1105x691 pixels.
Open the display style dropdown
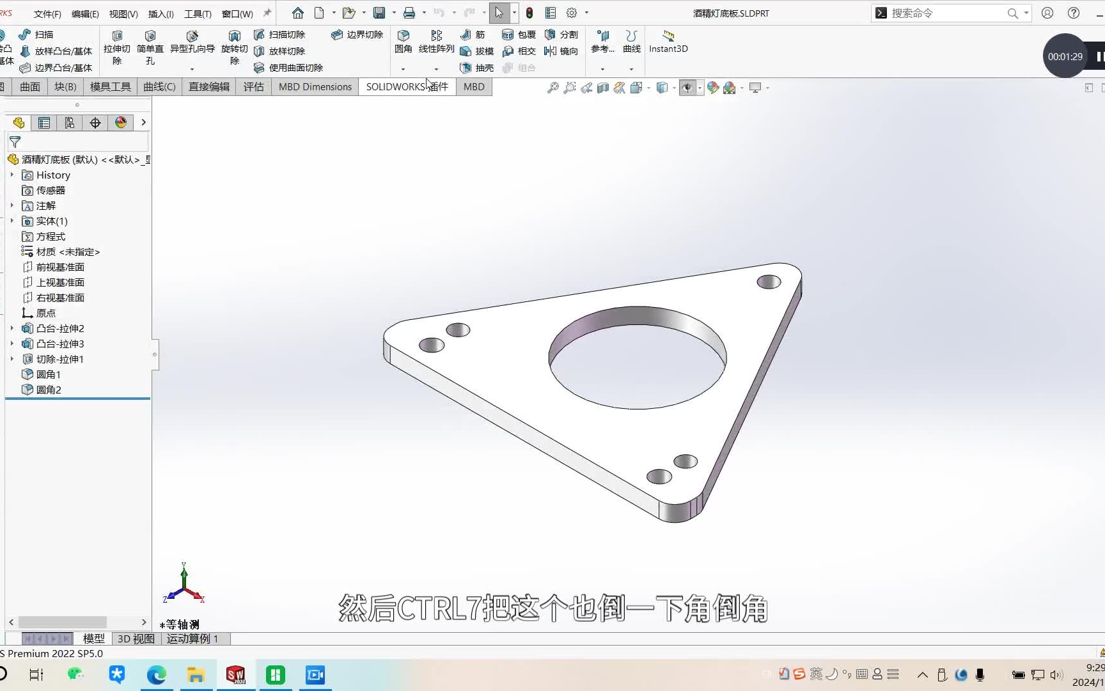[673, 88]
